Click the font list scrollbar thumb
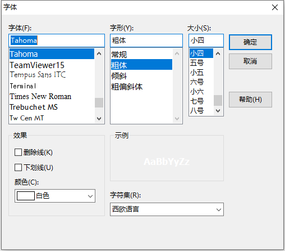This screenshot has width=285, height=251. pyautogui.click(x=99, y=102)
